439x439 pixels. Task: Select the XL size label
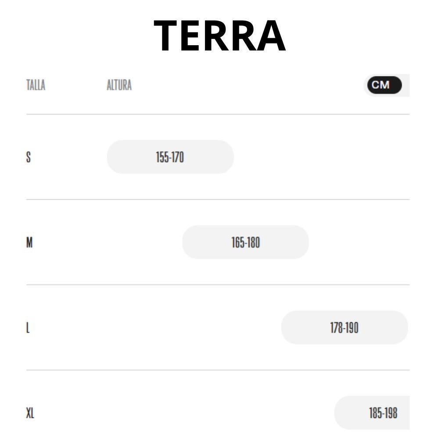point(30,413)
